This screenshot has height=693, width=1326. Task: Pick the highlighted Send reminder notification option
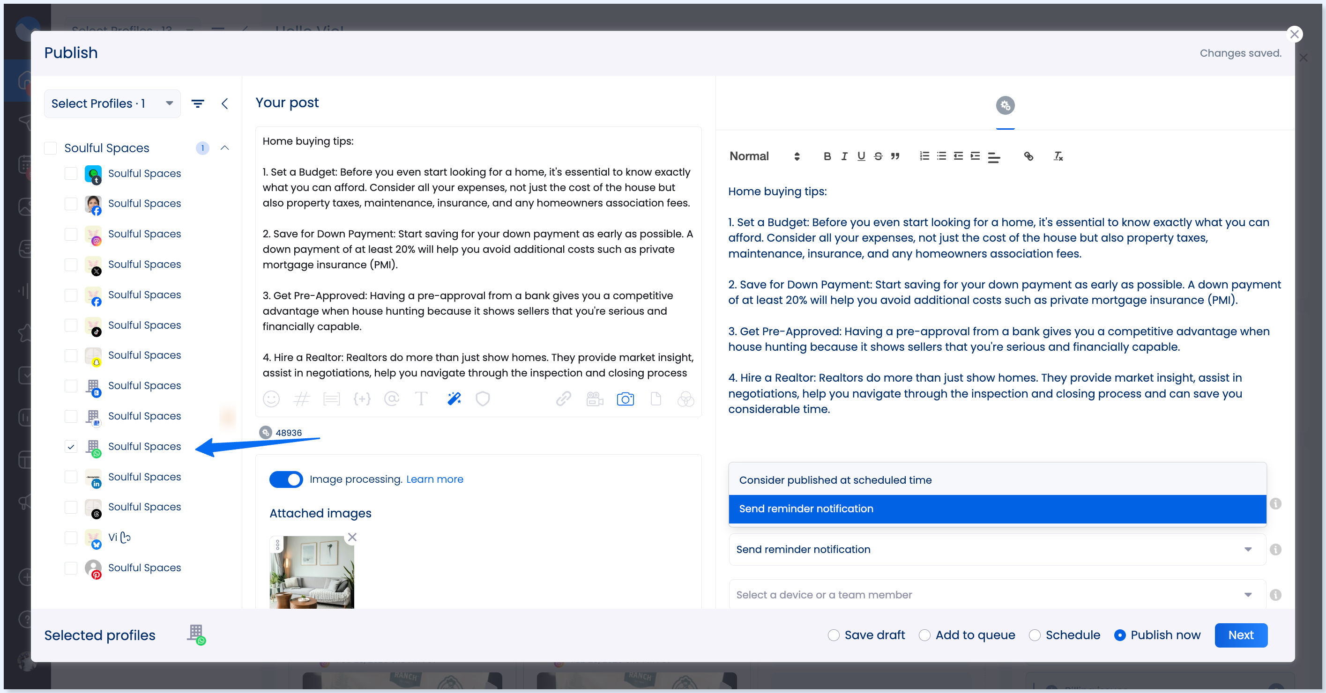tap(997, 509)
